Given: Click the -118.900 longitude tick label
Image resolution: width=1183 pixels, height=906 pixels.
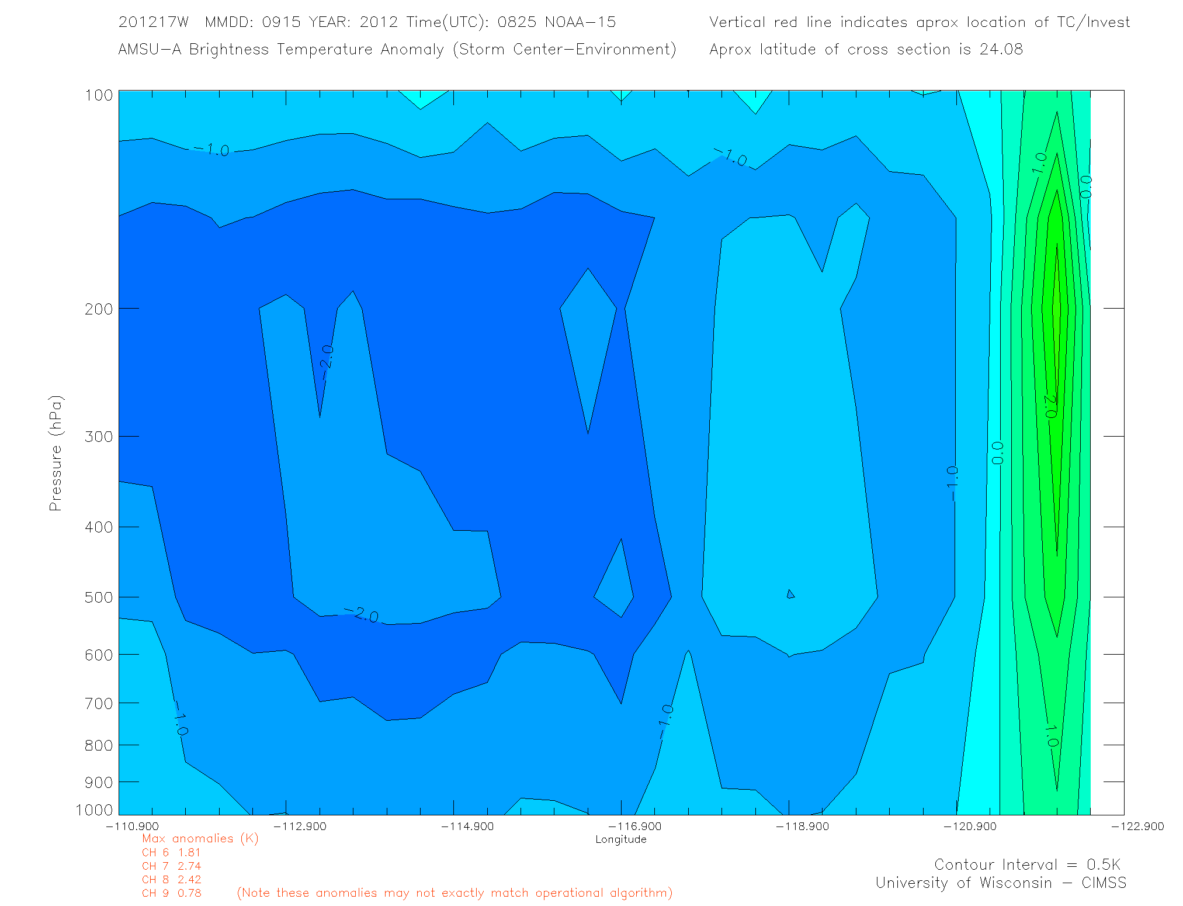Looking at the screenshot, I should (802, 826).
